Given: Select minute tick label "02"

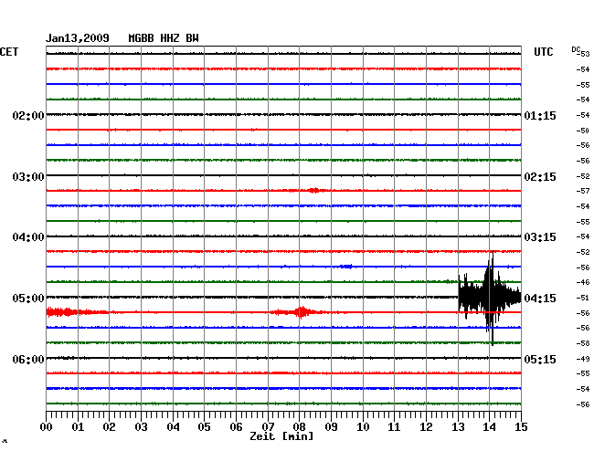Looking at the screenshot, I should point(109,427).
